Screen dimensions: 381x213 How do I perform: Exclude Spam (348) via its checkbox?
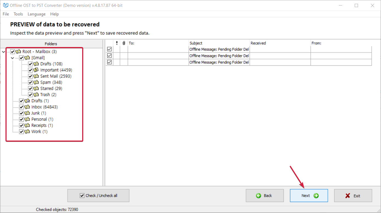tap(30, 82)
